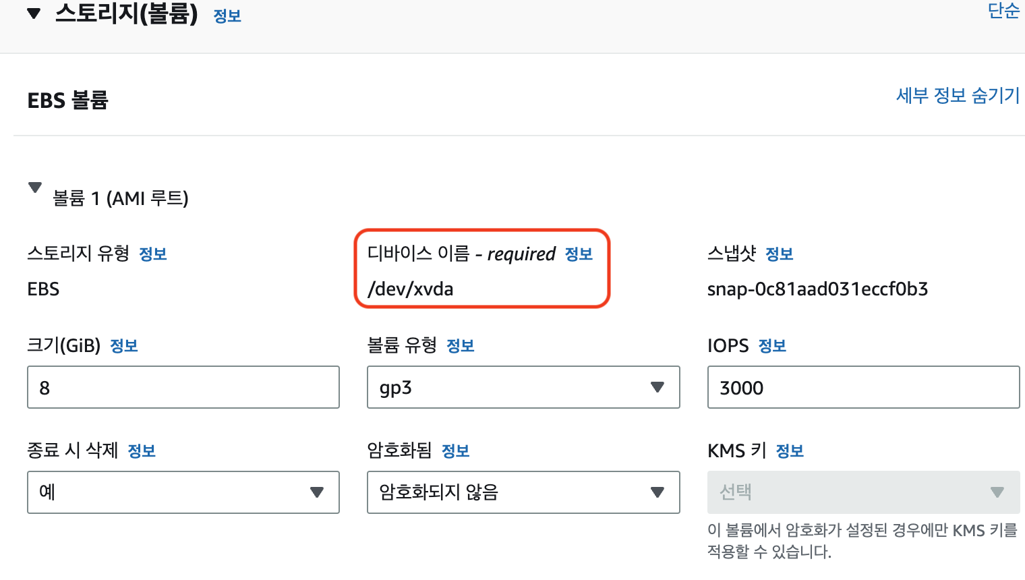This screenshot has width=1025, height=580.
Task: Open the 종료 시 삭제 dropdown
Action: [x=182, y=492]
